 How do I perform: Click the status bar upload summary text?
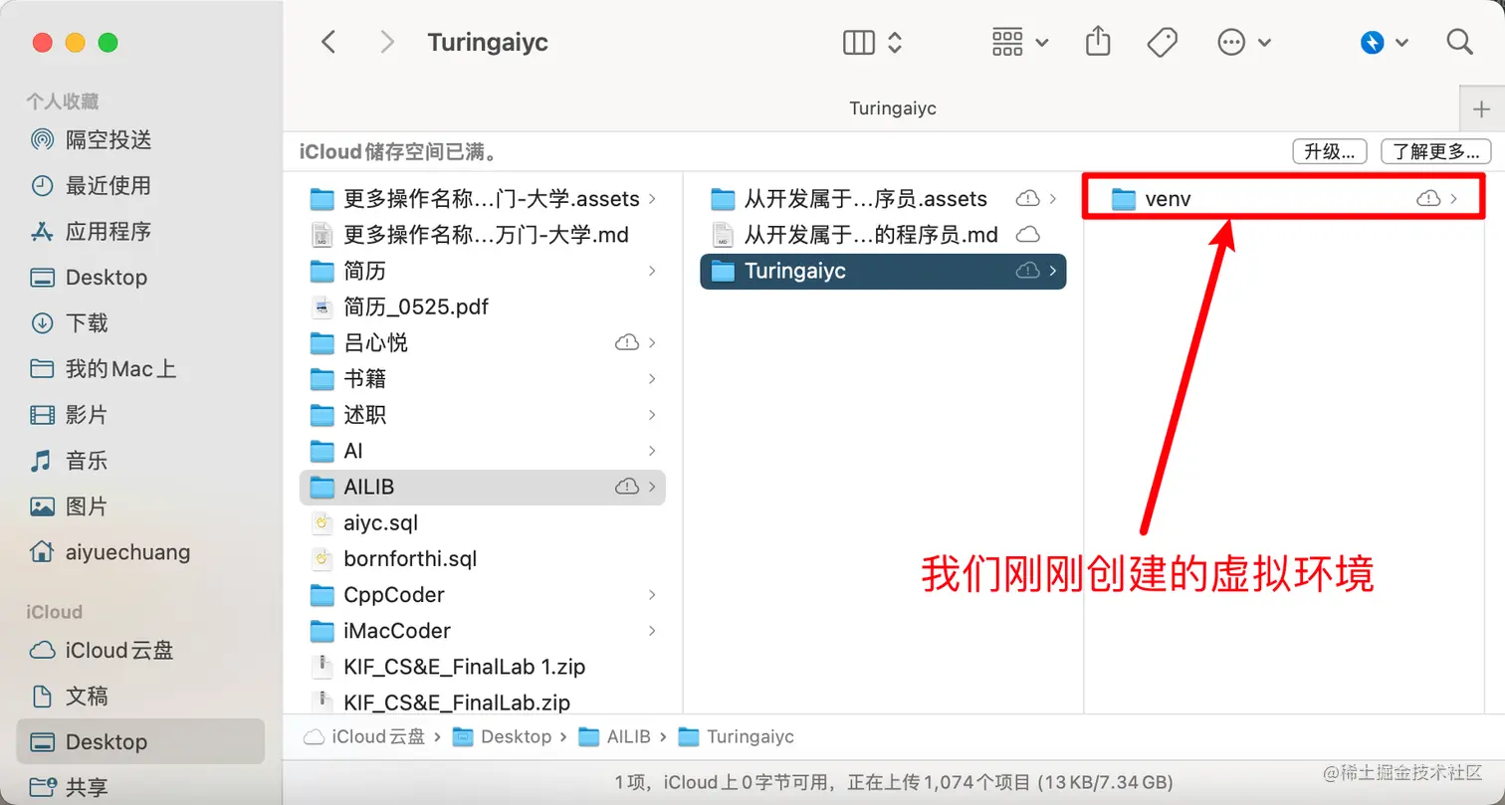click(893, 783)
